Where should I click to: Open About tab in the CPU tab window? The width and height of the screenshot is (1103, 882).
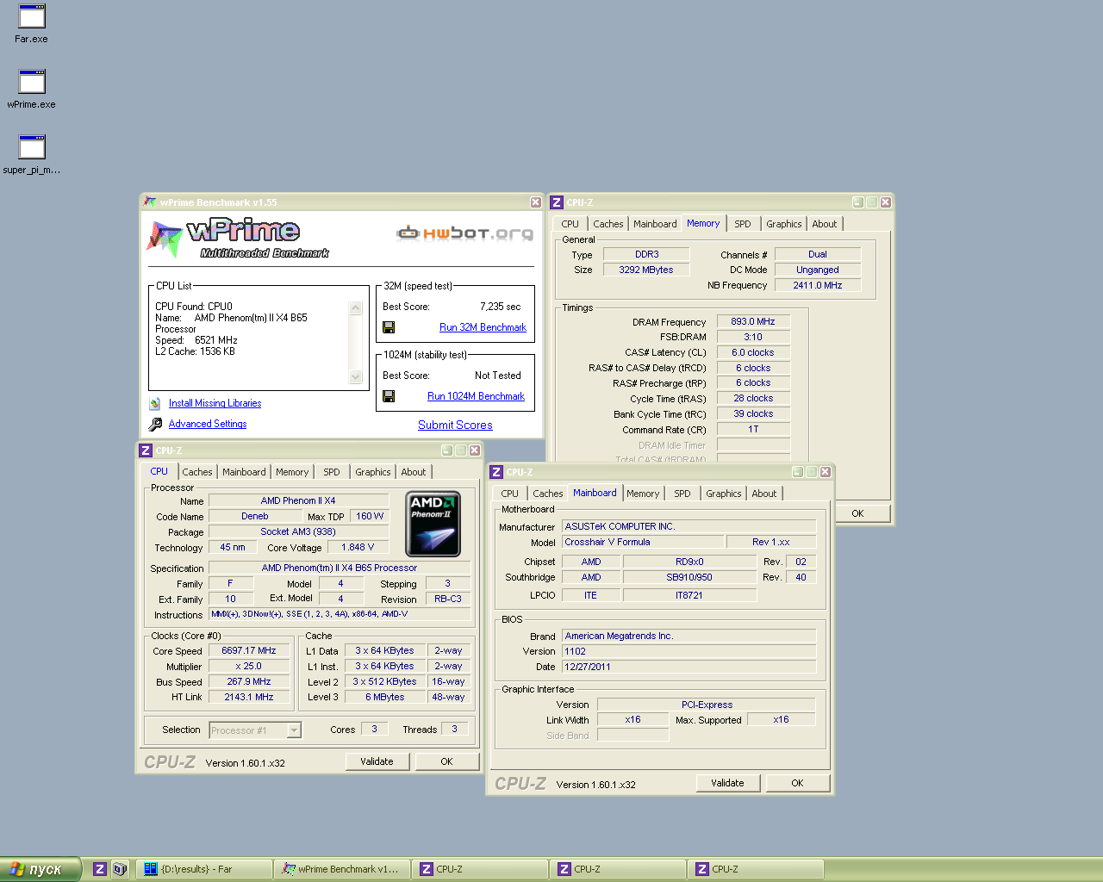pos(414,472)
